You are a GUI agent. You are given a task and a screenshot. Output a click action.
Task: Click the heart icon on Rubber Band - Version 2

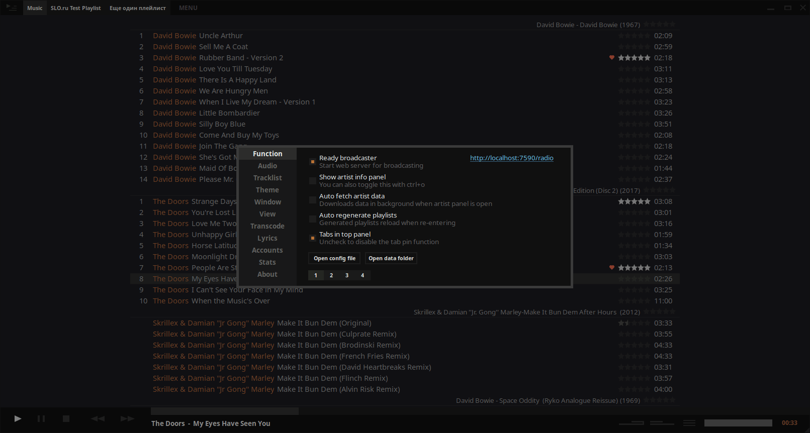612,58
